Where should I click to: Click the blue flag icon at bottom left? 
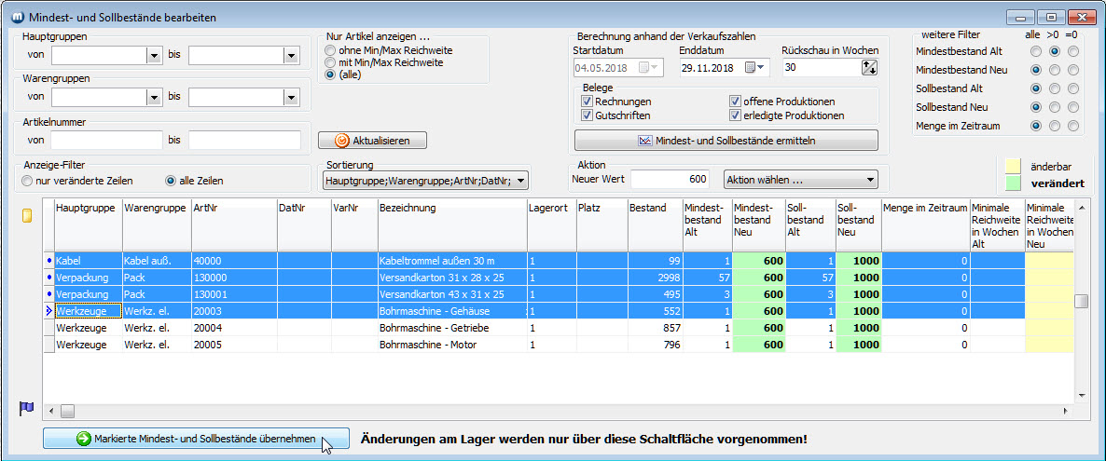(x=27, y=408)
